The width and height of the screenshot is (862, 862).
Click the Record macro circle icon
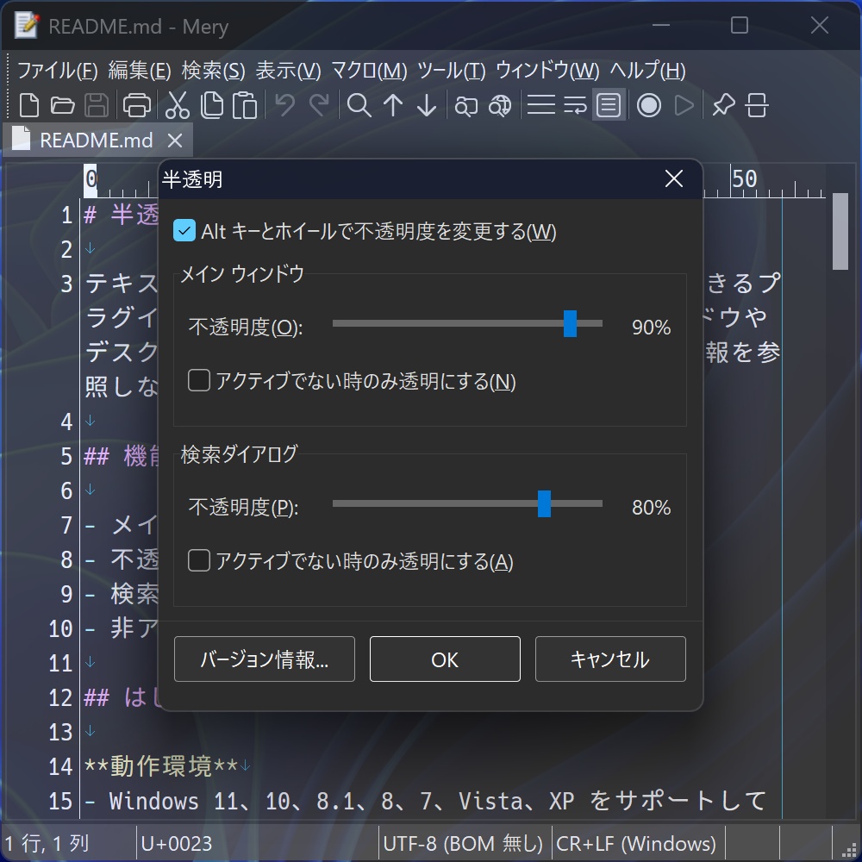click(649, 105)
